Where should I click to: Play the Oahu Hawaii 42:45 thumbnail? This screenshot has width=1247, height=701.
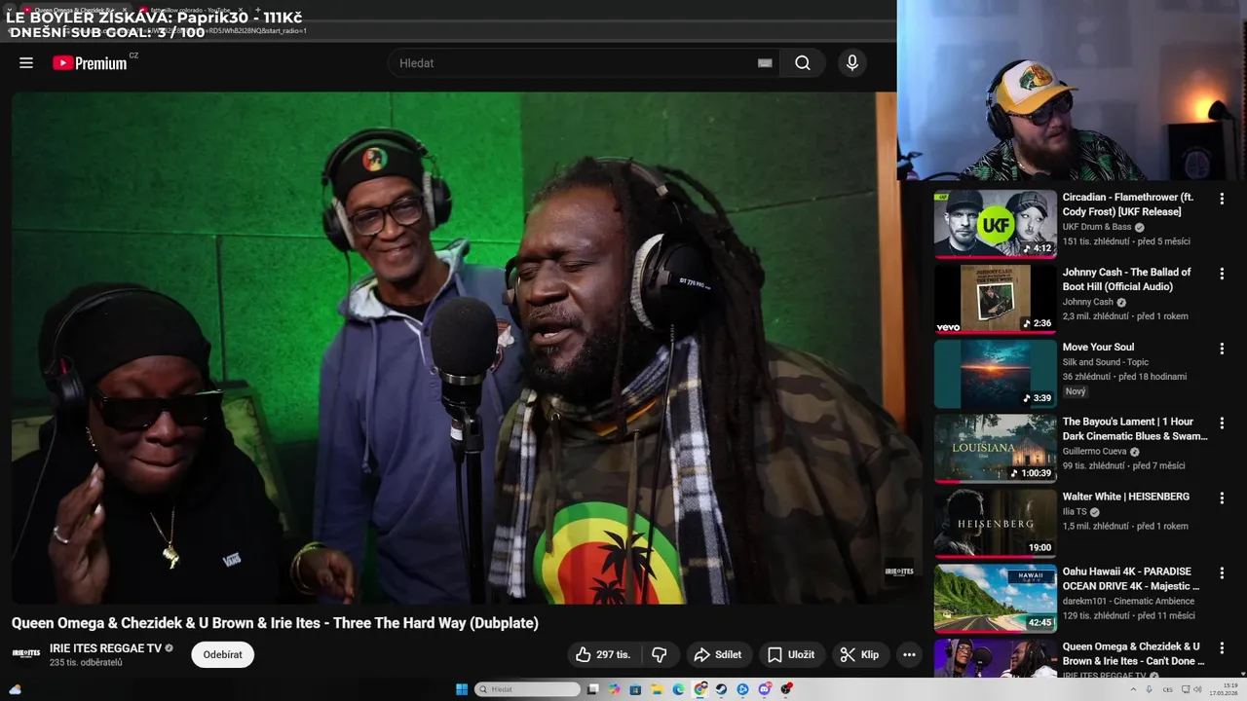pyautogui.click(x=995, y=599)
